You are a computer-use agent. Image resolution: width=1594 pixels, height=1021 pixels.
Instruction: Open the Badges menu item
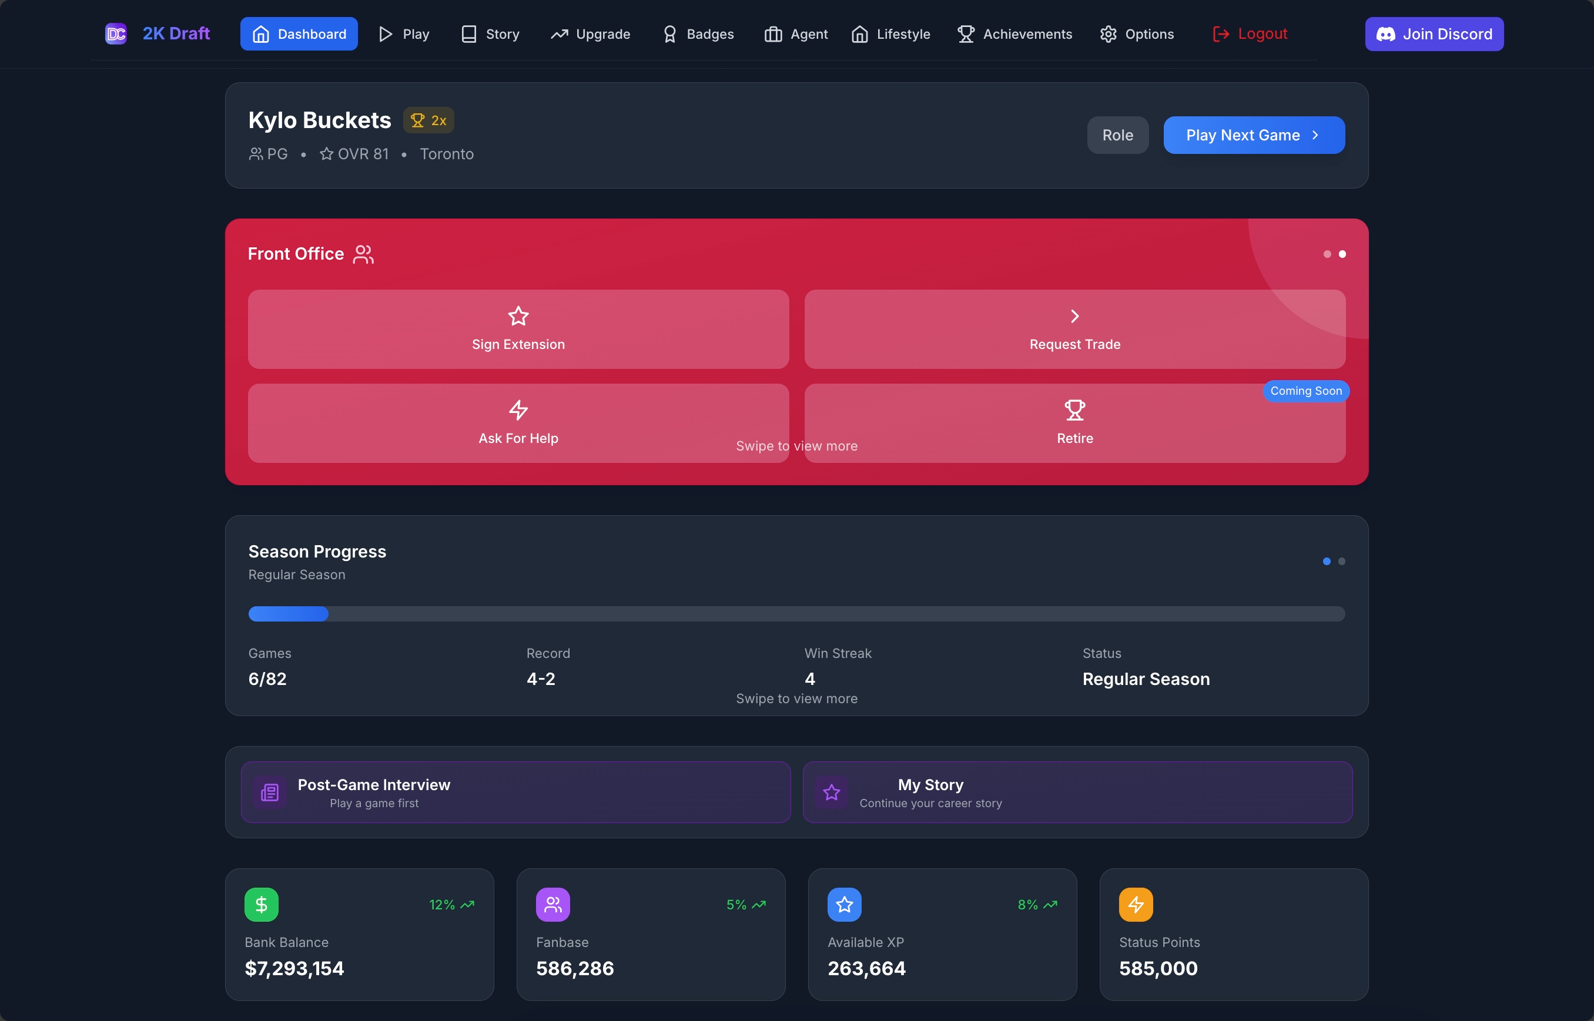tap(698, 34)
